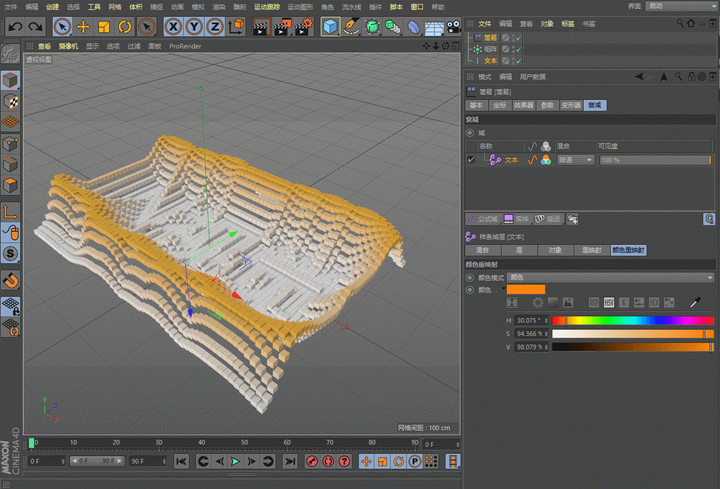
Task: Click the 公式域 field button
Action: coord(482,219)
